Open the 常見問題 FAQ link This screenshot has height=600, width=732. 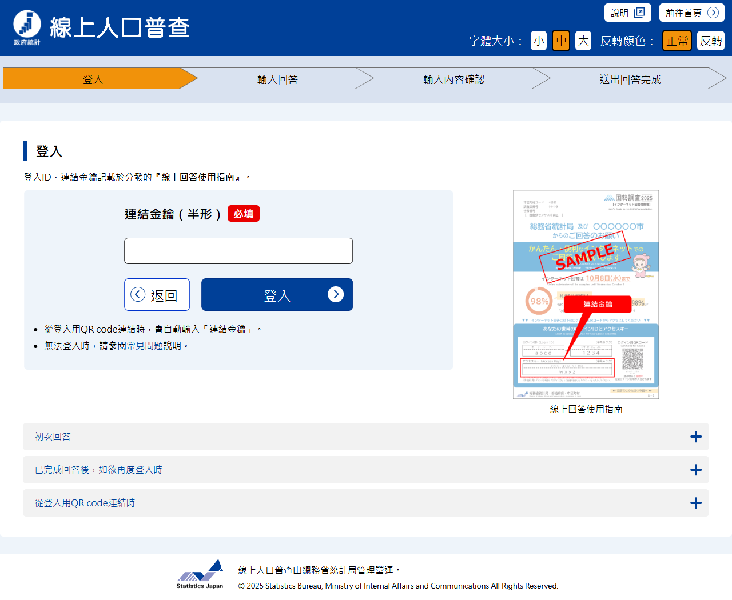pyautogui.click(x=145, y=346)
